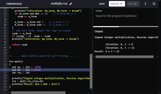161x94 pixels.
Task: Open the KOTLIN language dropdown
Action: (117, 4)
